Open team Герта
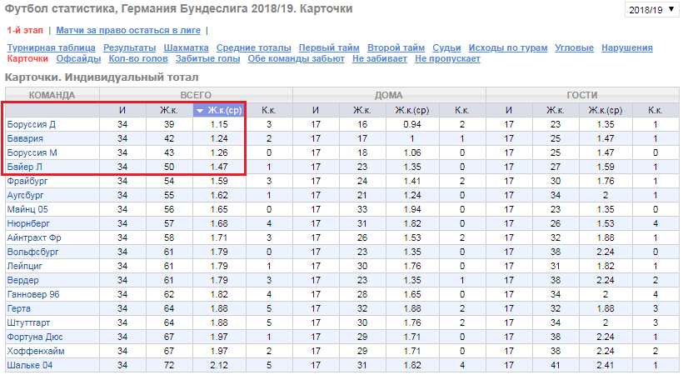Screen dimensions: 683x375 click(18, 308)
